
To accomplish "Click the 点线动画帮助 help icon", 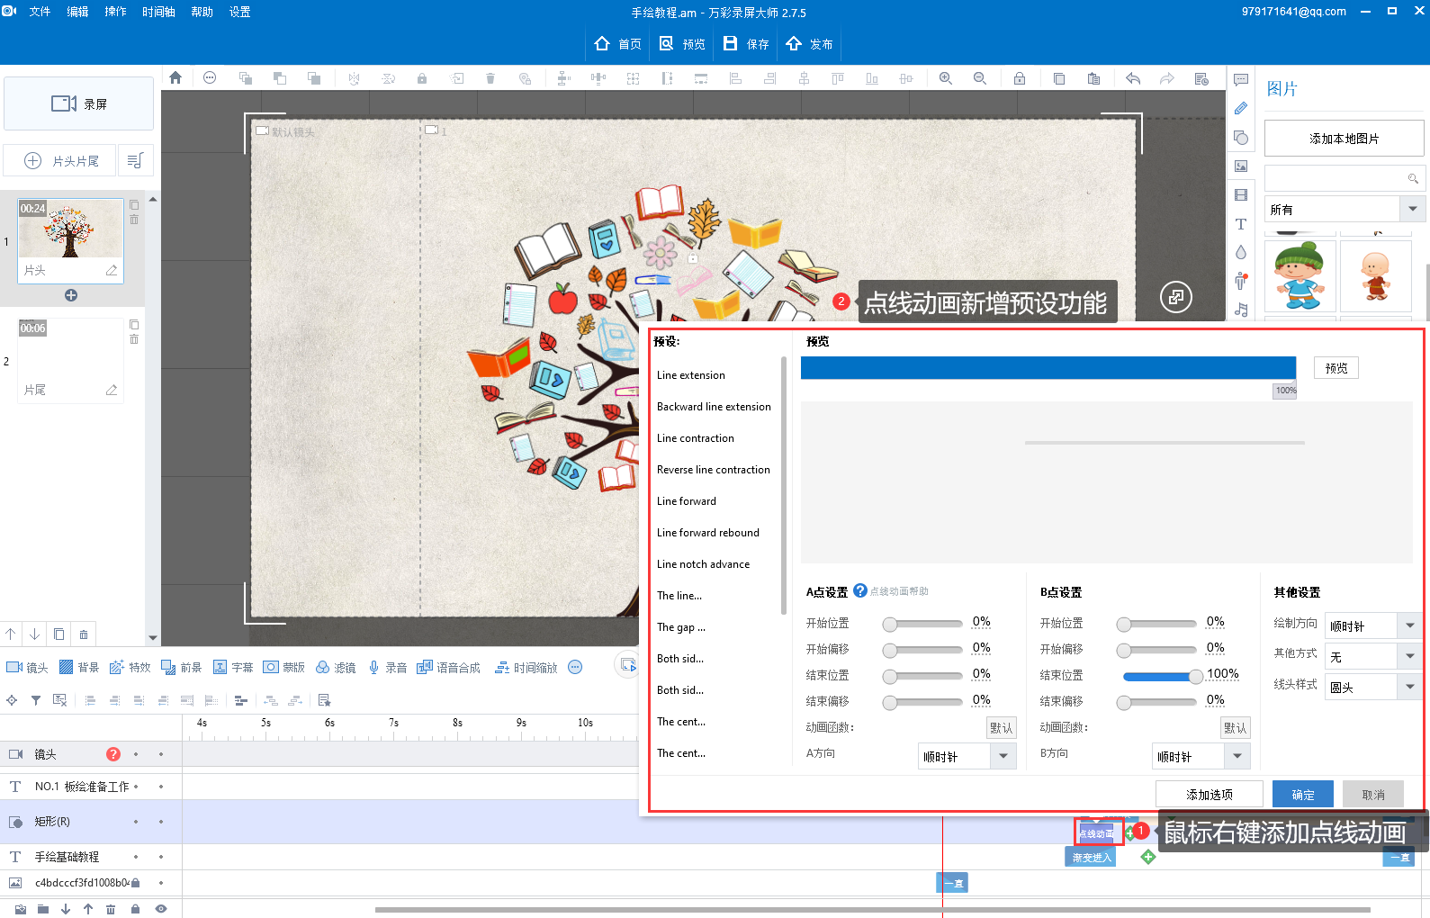I will coord(860,590).
